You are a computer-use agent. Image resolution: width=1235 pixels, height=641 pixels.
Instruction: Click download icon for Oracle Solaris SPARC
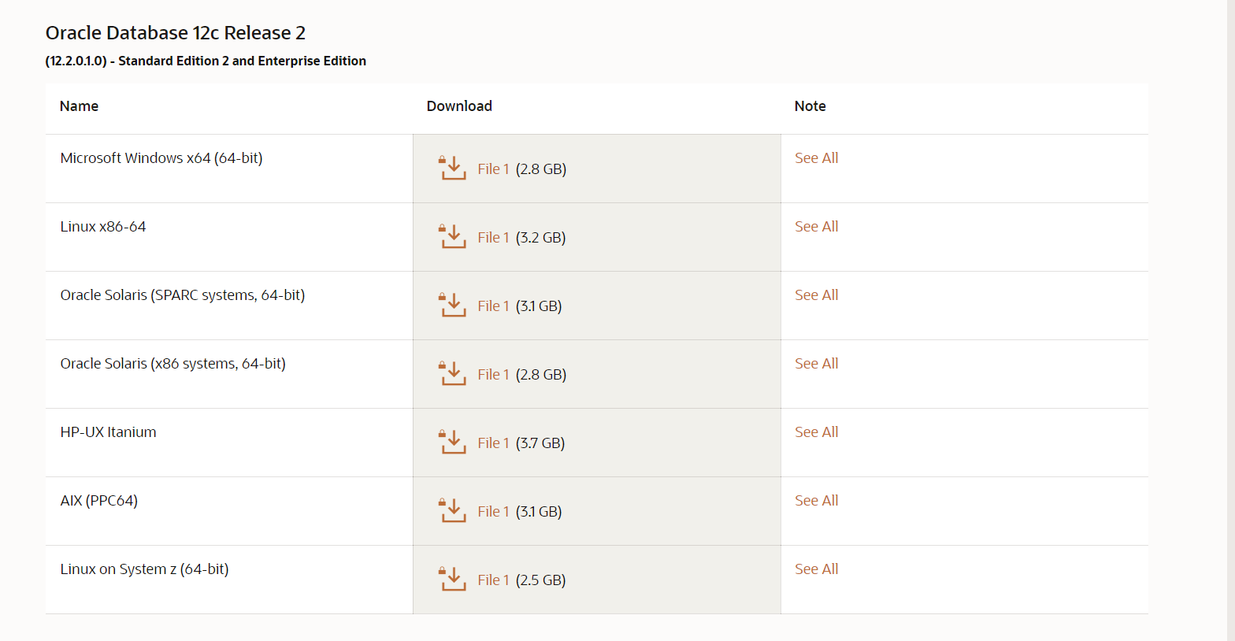click(453, 305)
